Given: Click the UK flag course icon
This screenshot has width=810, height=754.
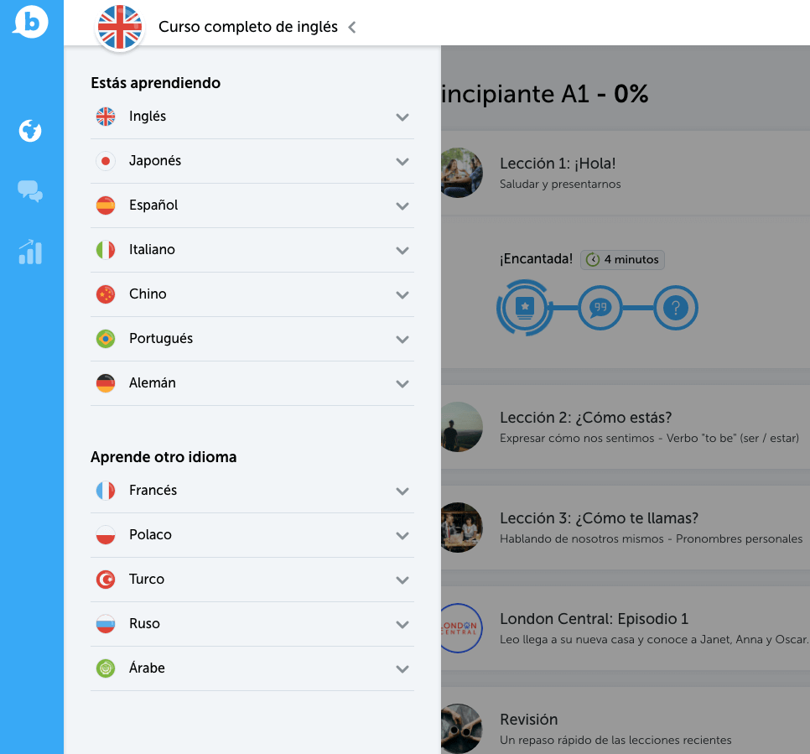Looking at the screenshot, I should 121,27.
